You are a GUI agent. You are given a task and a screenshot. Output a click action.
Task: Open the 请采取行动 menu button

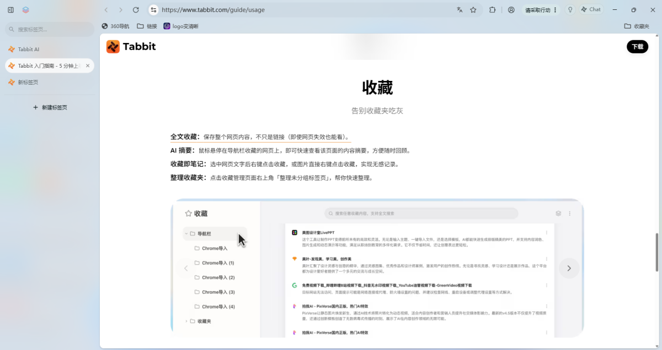(541, 10)
